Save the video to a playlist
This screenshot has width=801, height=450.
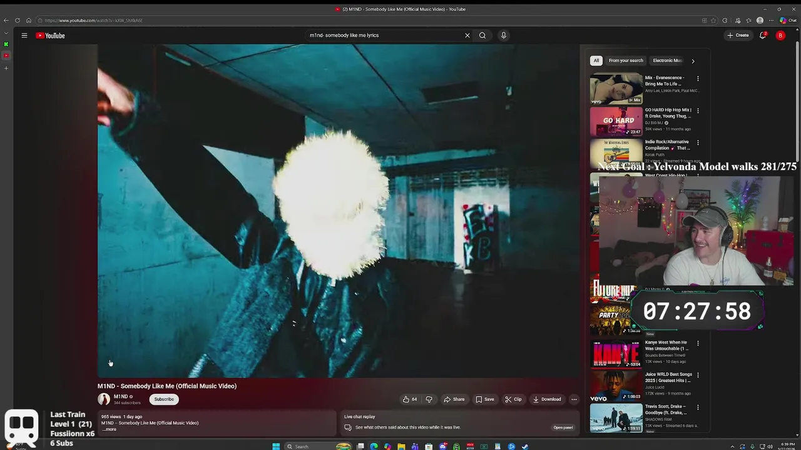click(x=485, y=399)
